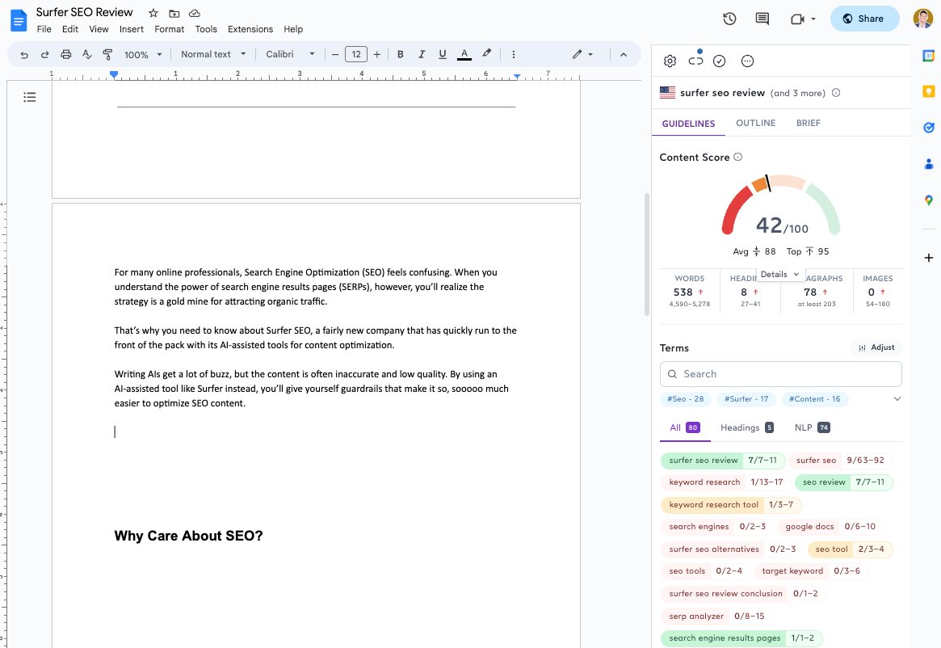Expand the term hashtag filters chevron

tap(897, 399)
